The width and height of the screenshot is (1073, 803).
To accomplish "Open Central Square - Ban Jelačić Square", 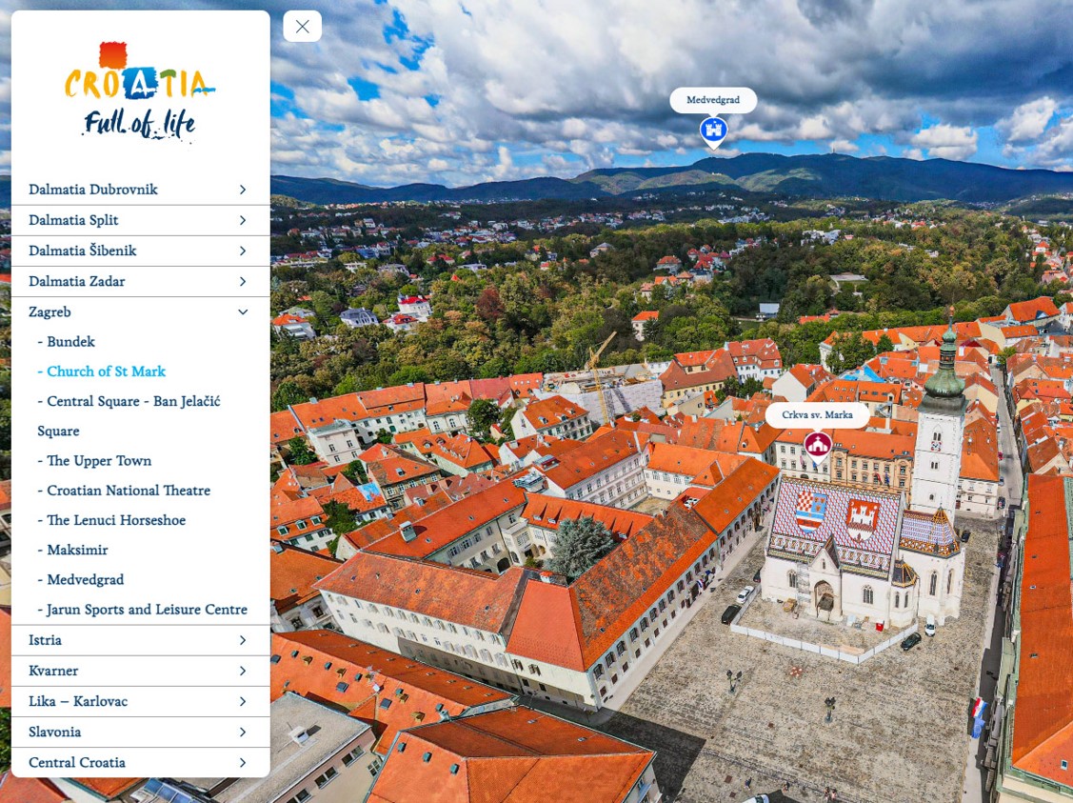I will click(x=129, y=416).
